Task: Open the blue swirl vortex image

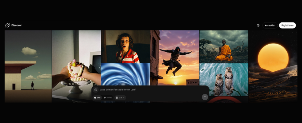Action: pyautogui.click(x=125, y=74)
